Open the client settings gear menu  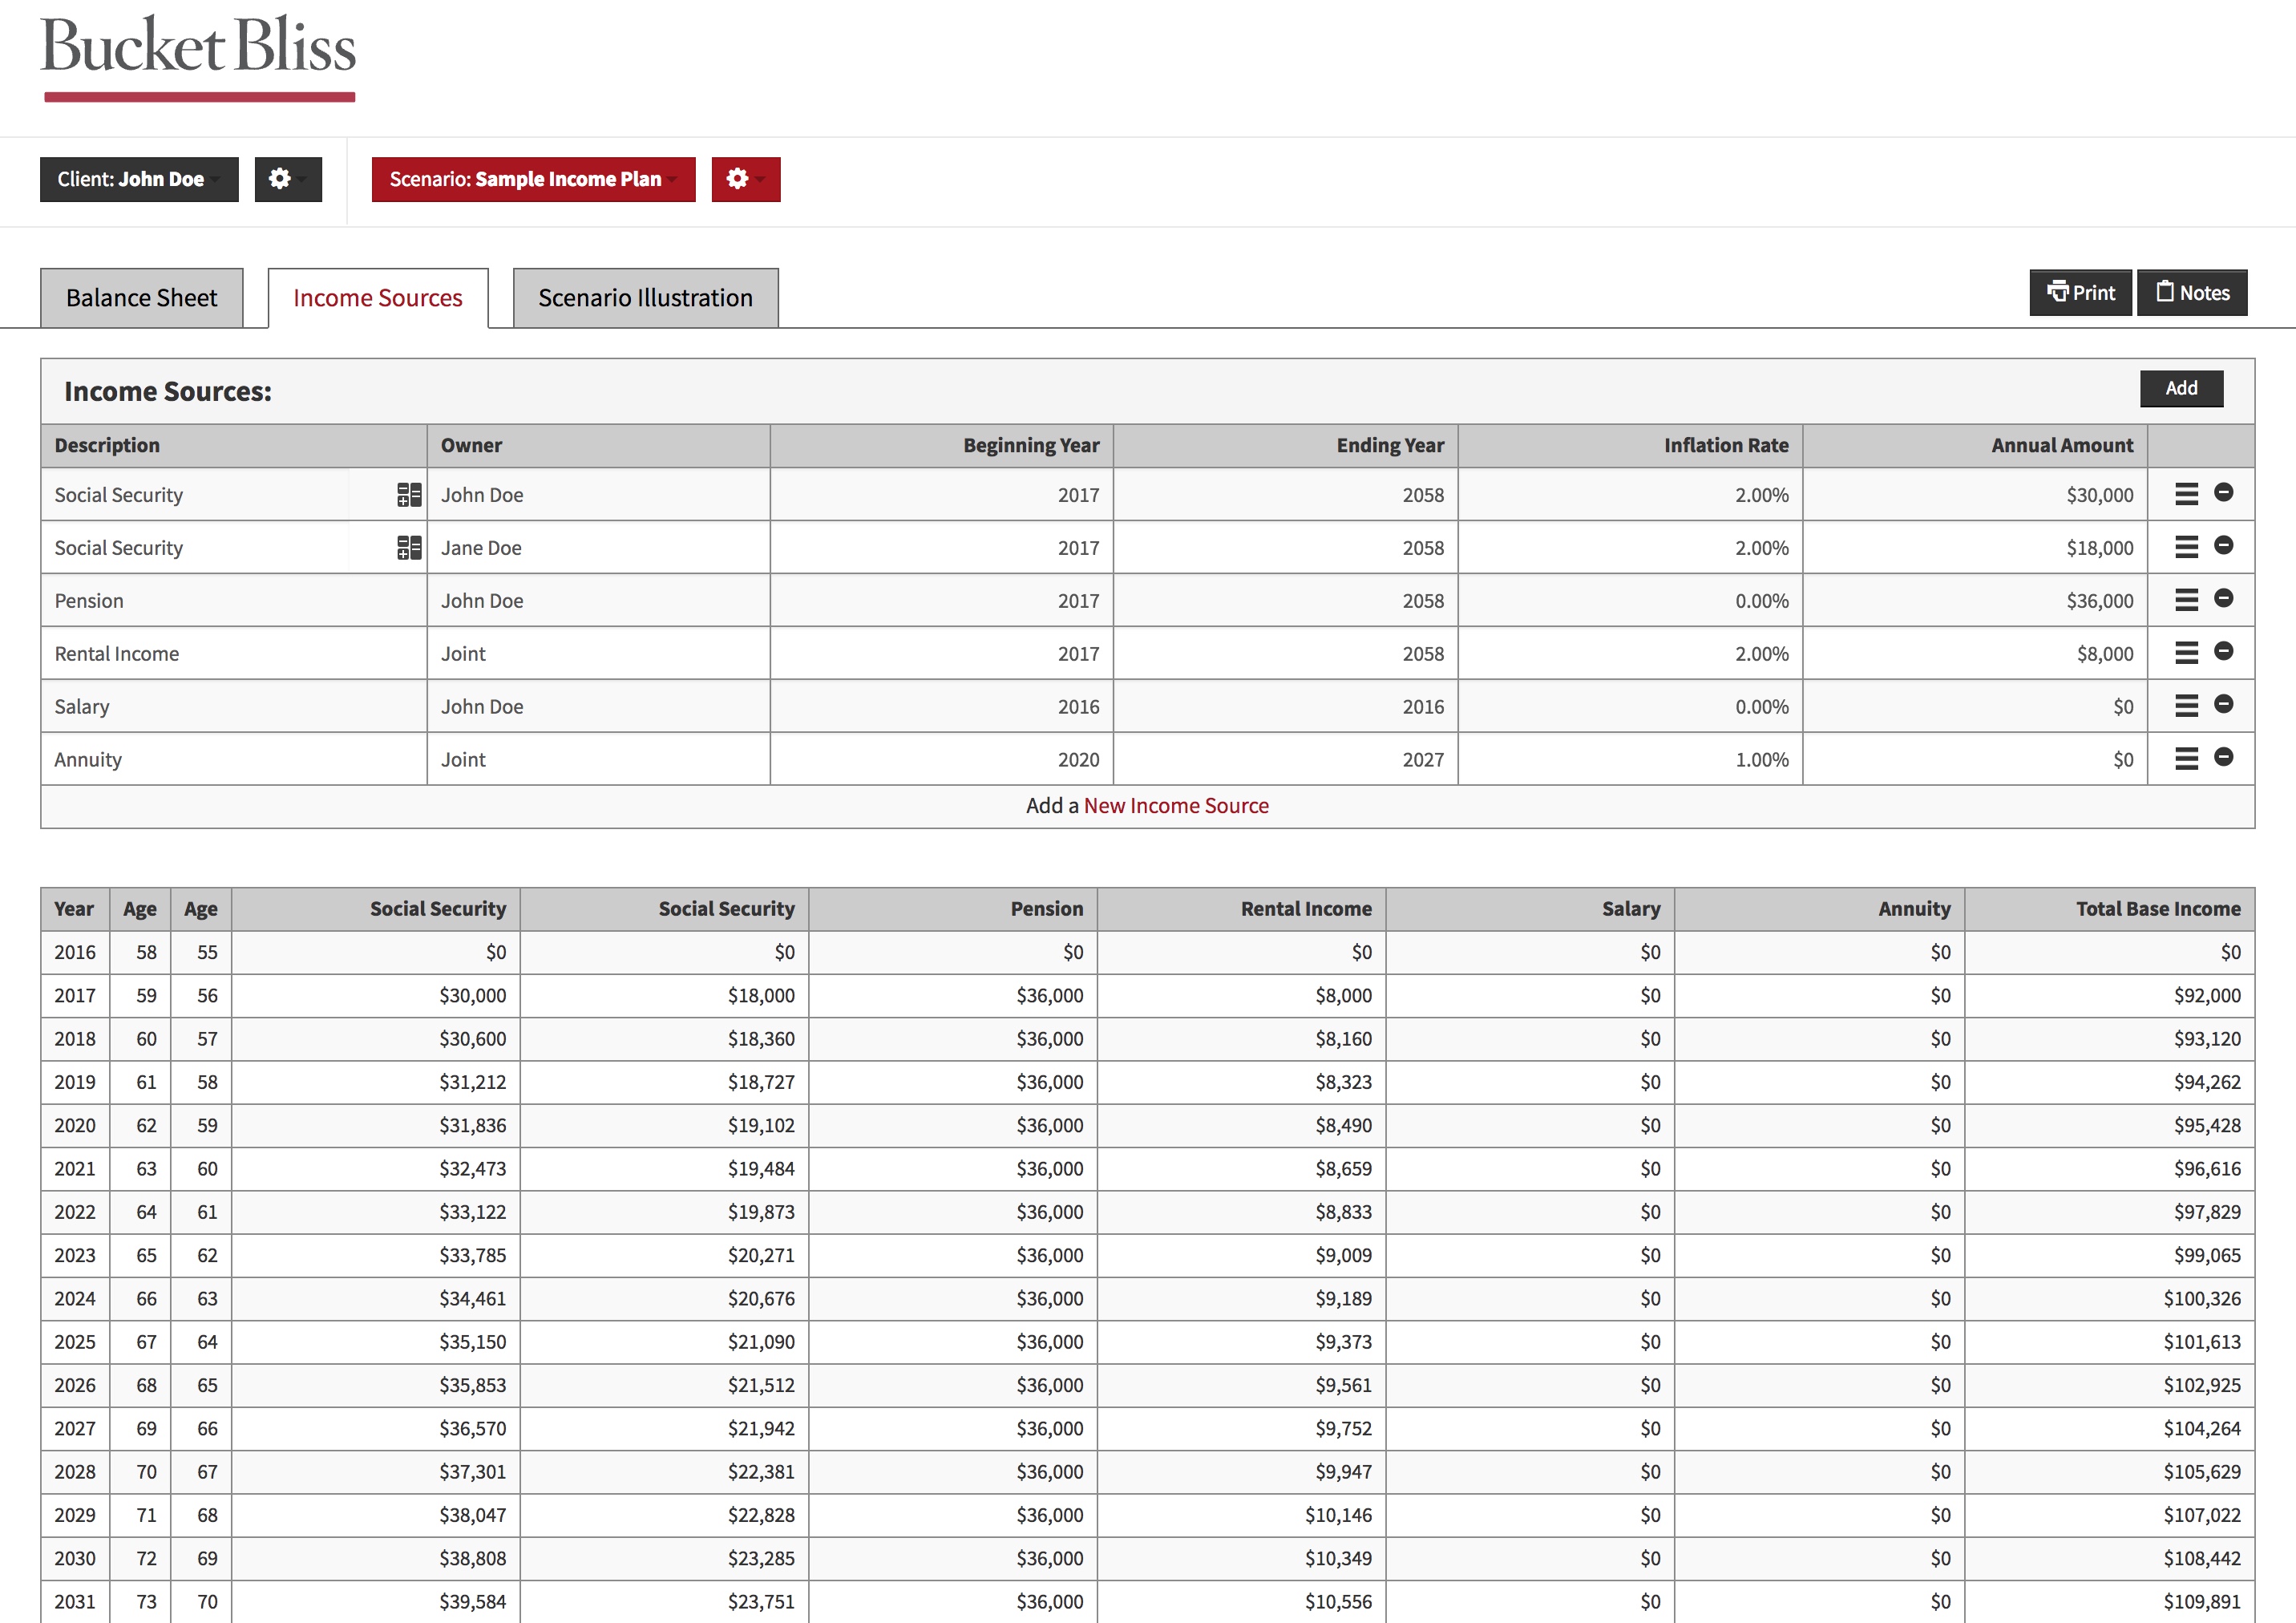click(x=287, y=179)
